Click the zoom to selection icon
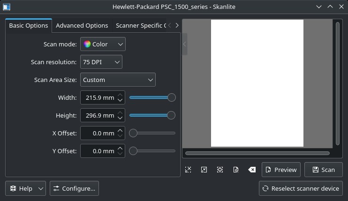Image resolution: width=348 pixels, height=201 pixels. click(220, 170)
